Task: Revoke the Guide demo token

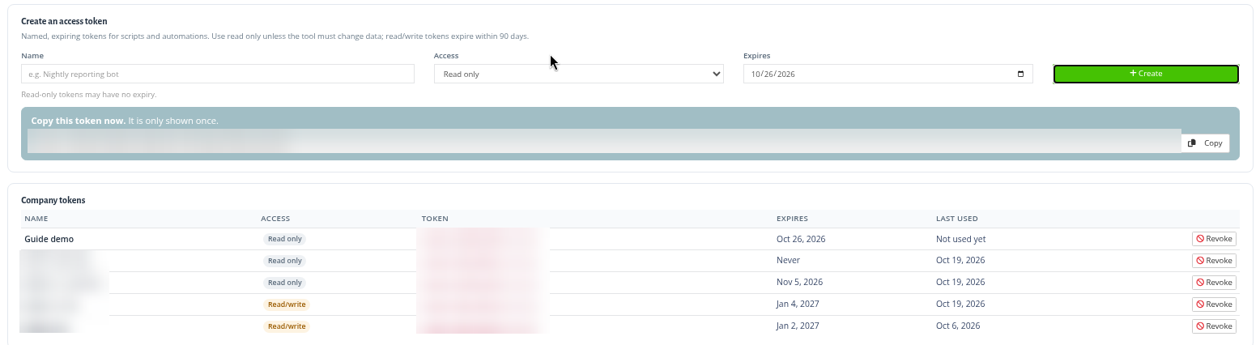Action: coord(1214,239)
